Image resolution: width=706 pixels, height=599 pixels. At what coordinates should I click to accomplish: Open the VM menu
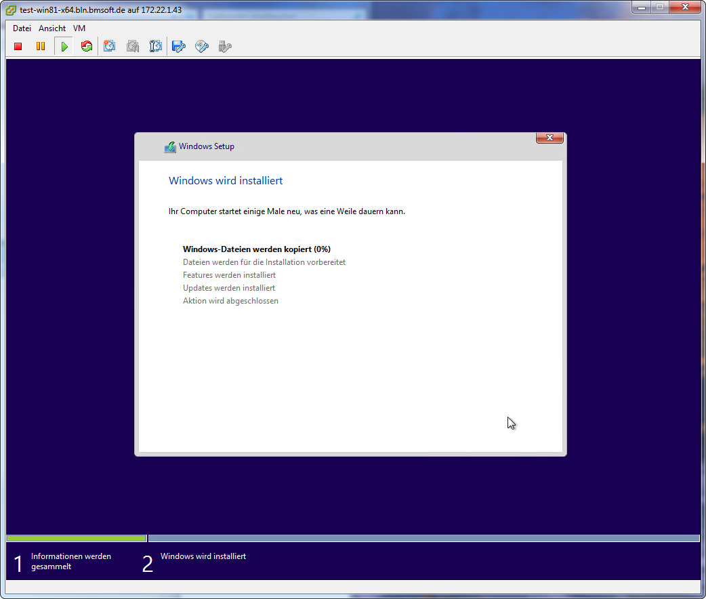(x=79, y=28)
